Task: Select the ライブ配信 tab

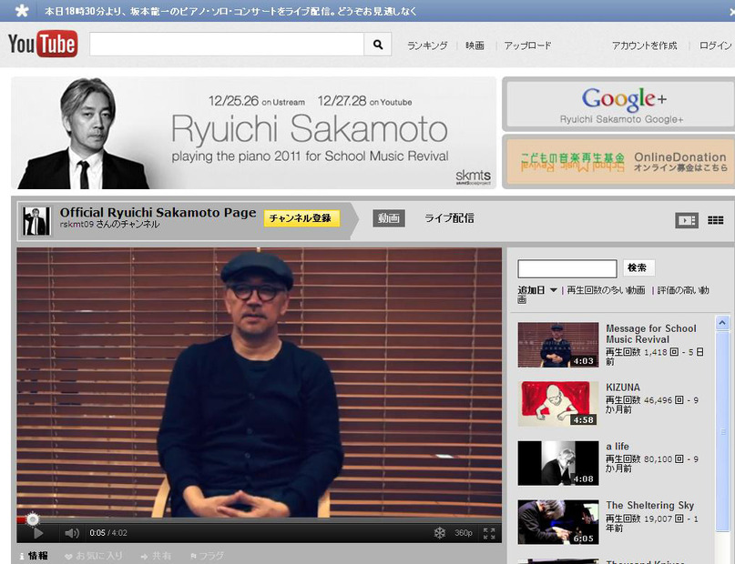Action: click(x=449, y=218)
